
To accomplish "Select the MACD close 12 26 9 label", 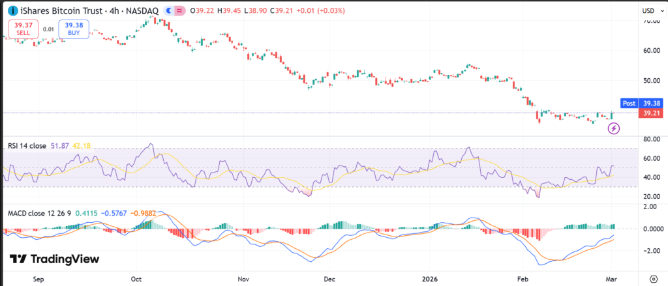I will (38, 213).
